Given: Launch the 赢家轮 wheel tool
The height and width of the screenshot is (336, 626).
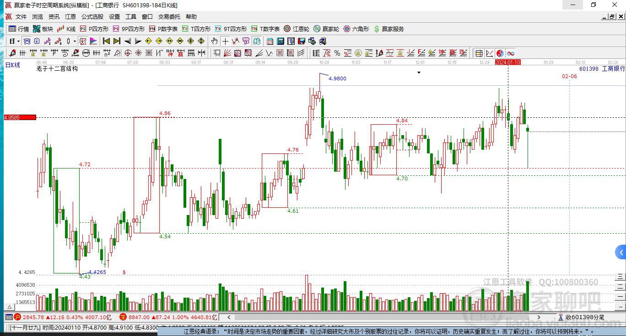Looking at the screenshot, I should coord(326,29).
